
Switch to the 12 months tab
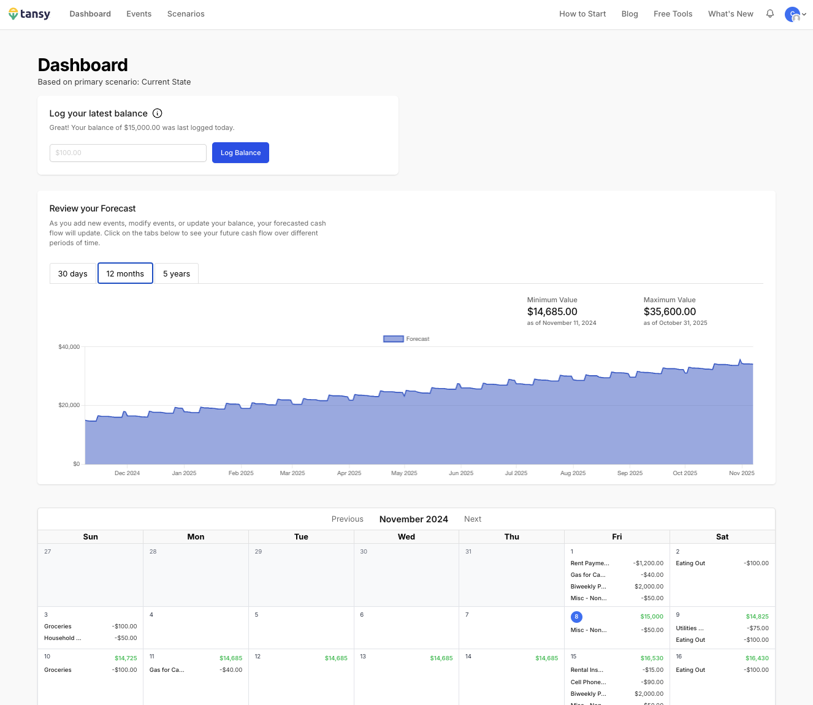125,273
